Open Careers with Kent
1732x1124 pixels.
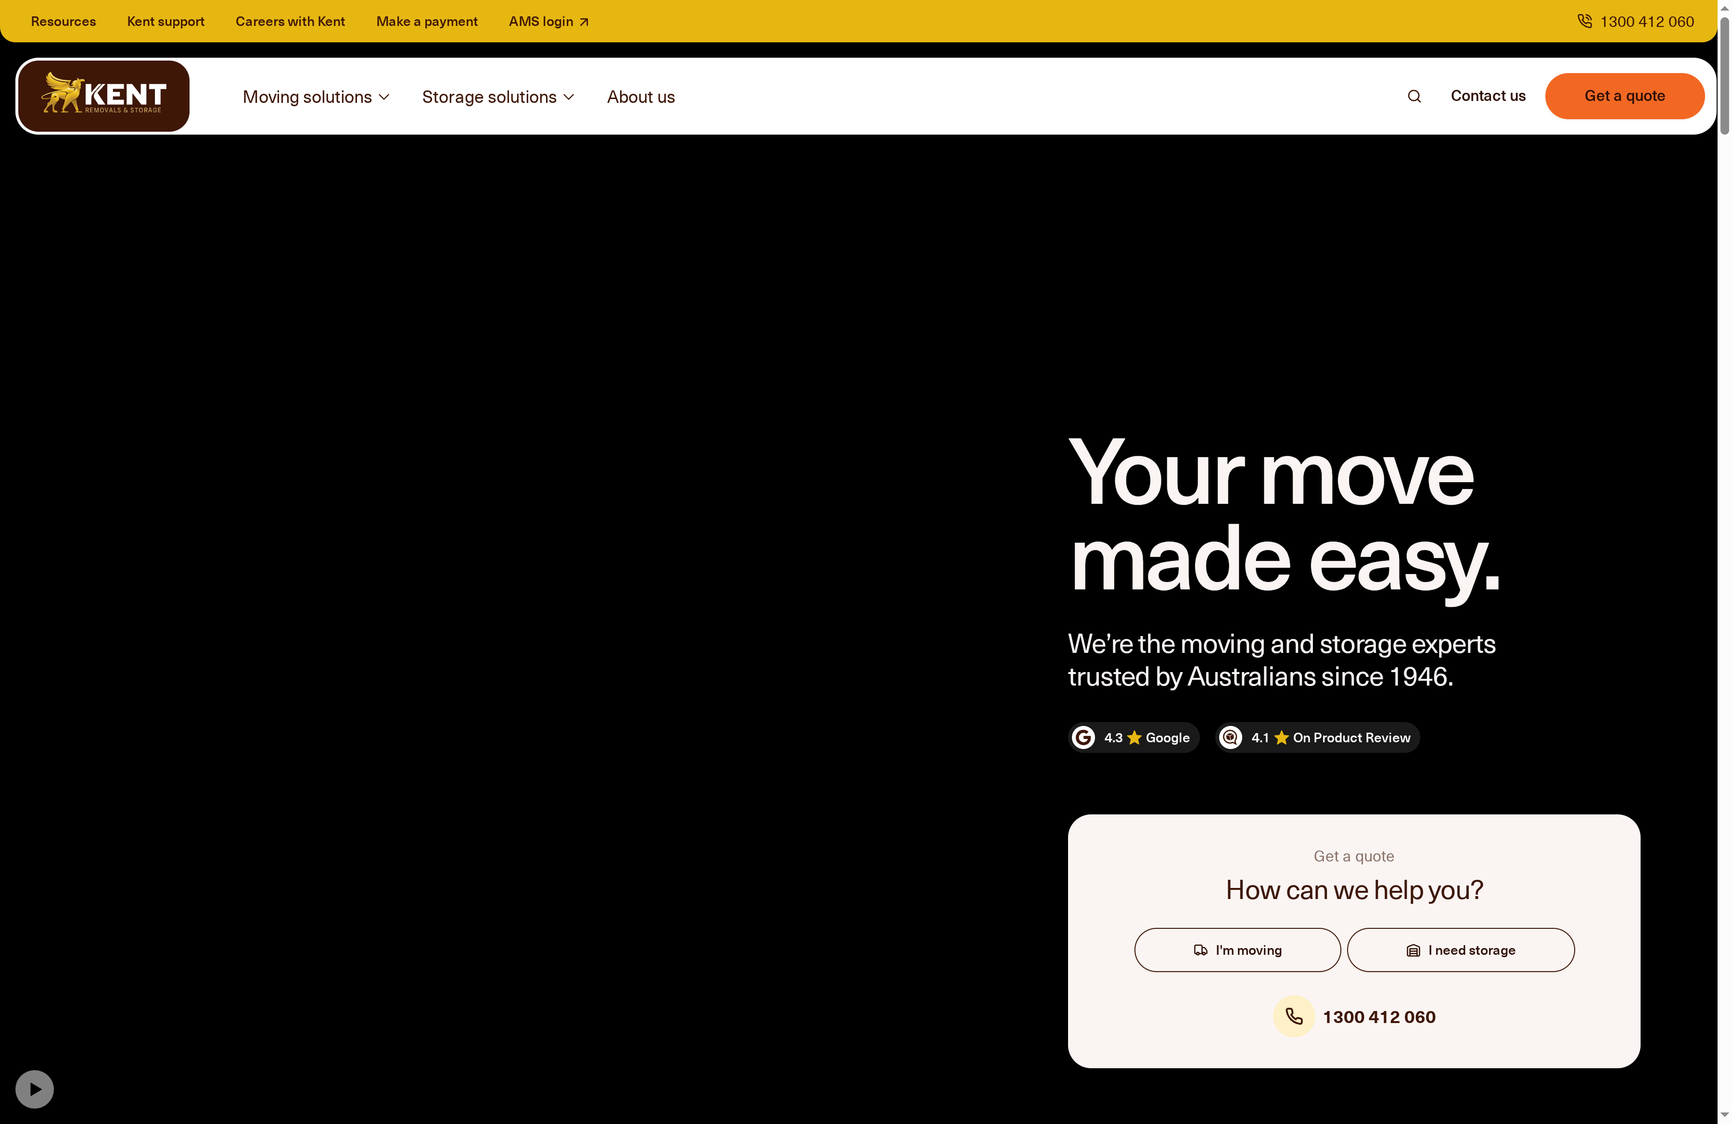tap(291, 21)
